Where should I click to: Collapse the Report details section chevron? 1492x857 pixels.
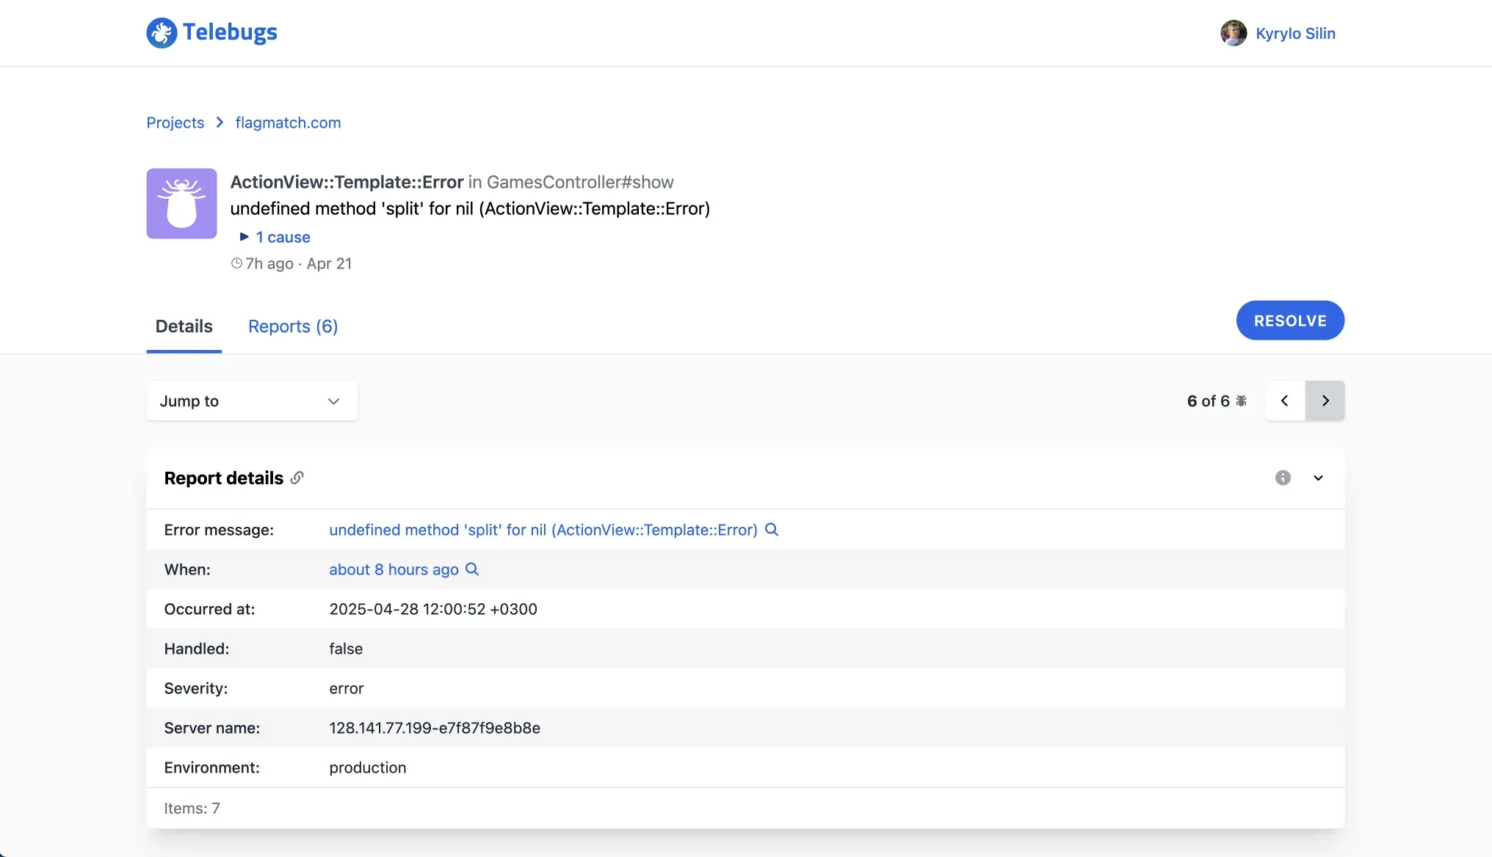point(1318,478)
